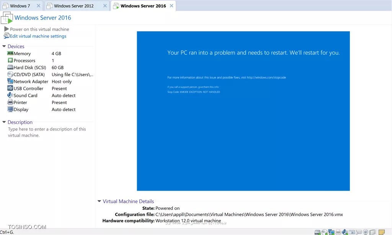Click the Powered on state value

(168, 208)
